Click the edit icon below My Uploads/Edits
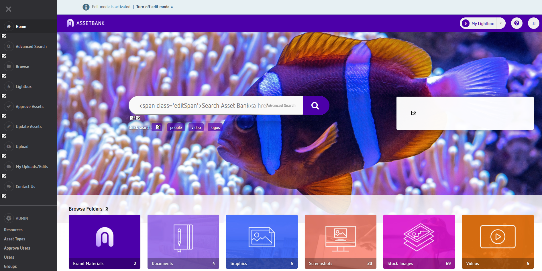 click(x=4, y=176)
